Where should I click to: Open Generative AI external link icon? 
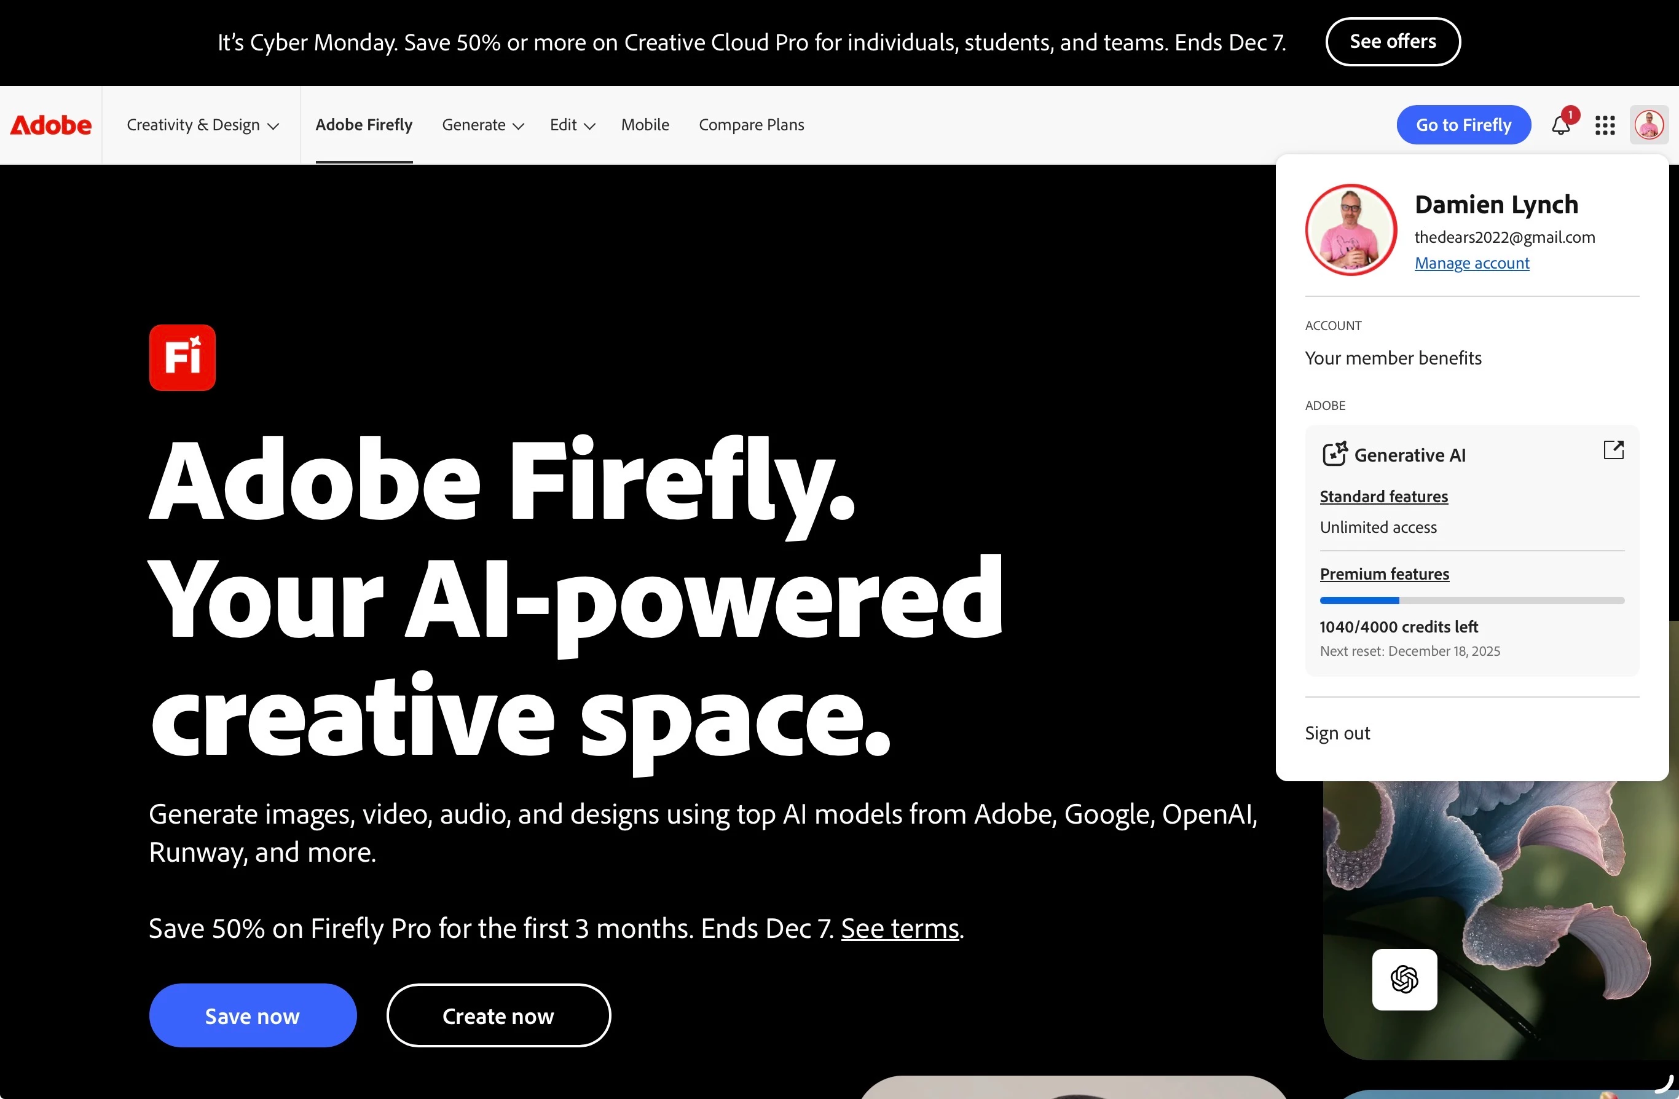tap(1613, 449)
